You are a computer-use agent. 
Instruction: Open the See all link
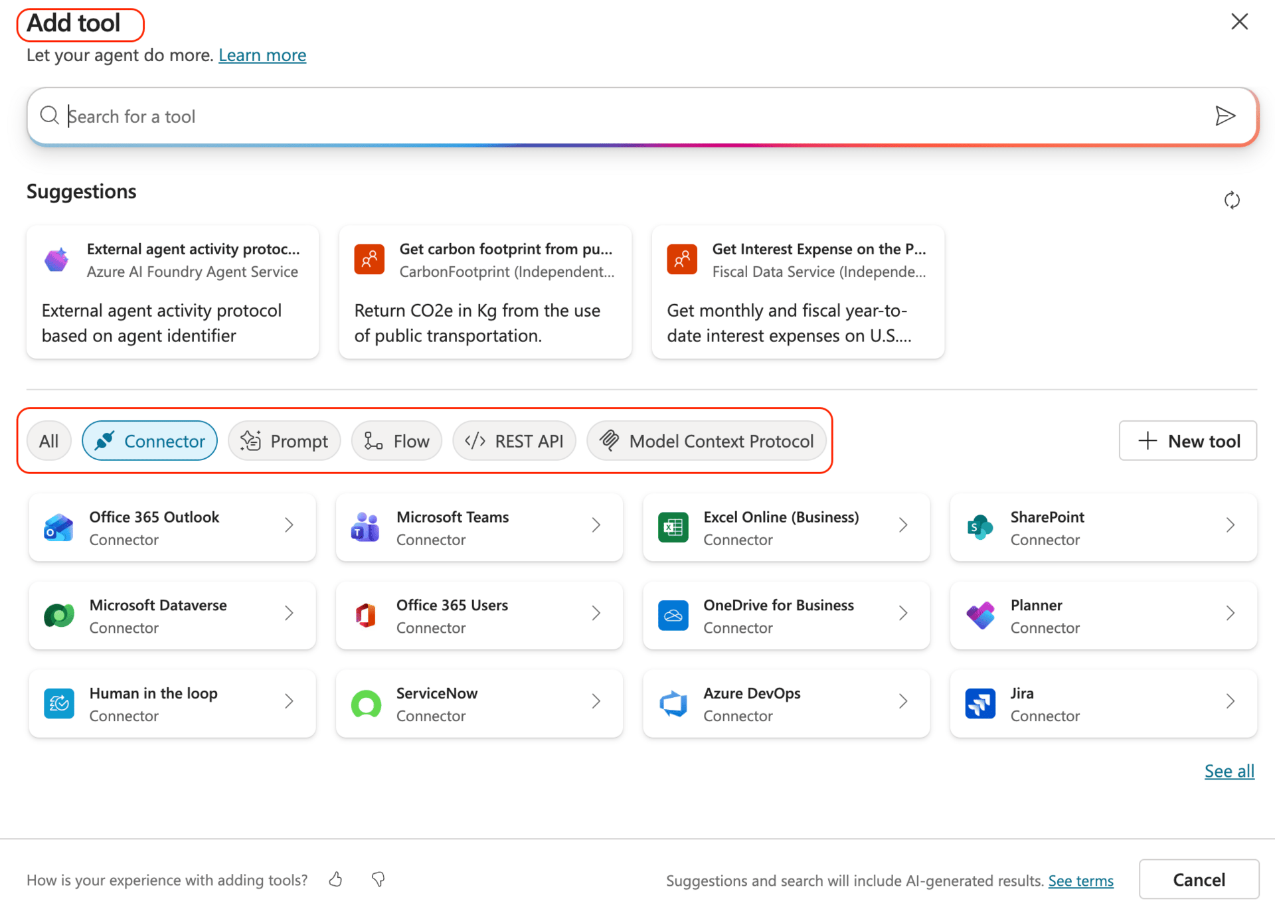[1229, 771]
